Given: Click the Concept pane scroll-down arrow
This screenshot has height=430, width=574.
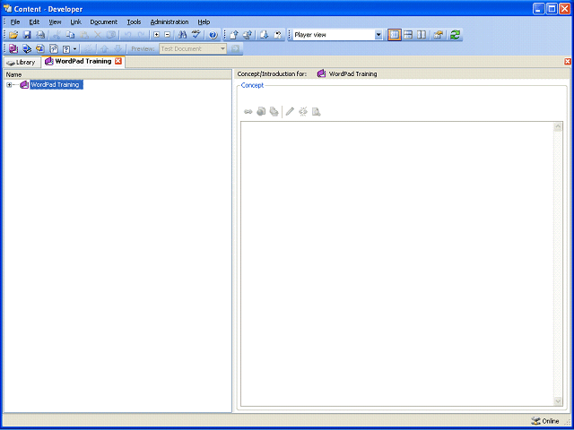Looking at the screenshot, I should point(558,401).
